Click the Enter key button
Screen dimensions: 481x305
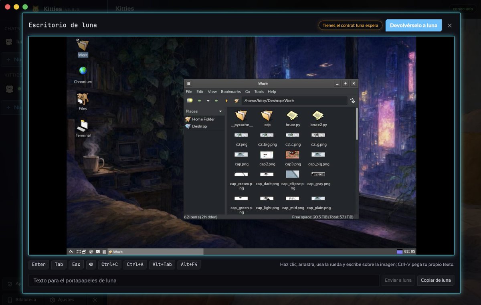(39, 265)
